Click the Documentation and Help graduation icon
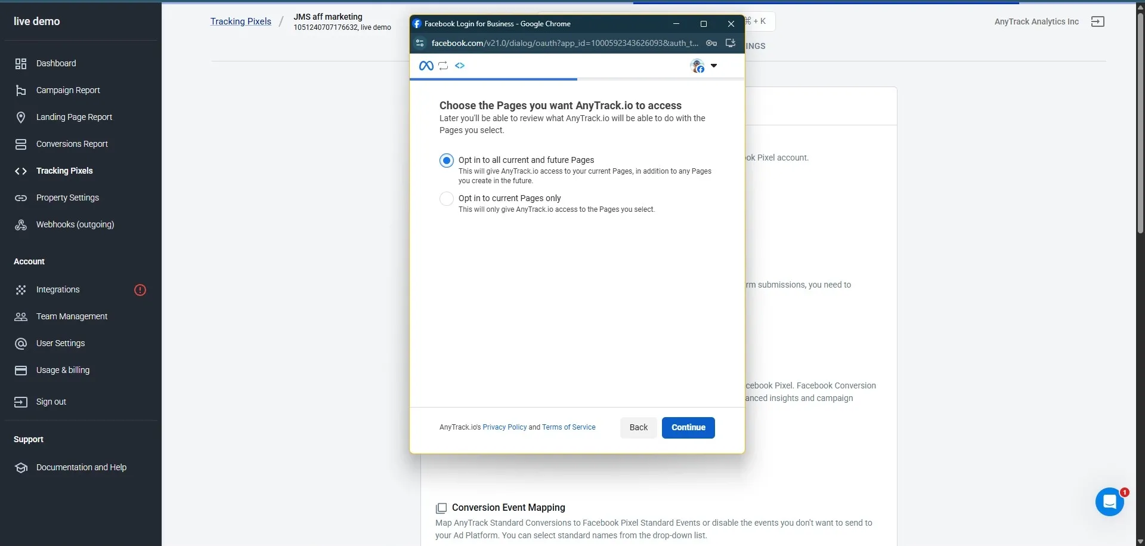 [x=21, y=467]
